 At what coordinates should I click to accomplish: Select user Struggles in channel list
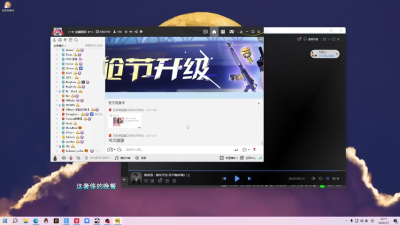coord(72,114)
